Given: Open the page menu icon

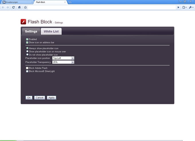Looking at the screenshot, I should point(184,7).
